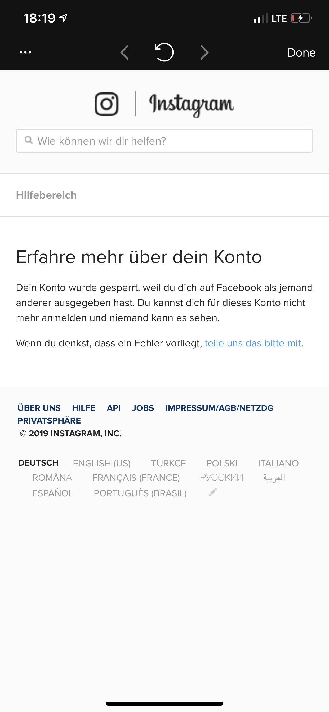Click the pencil edit languages icon

[x=213, y=492]
